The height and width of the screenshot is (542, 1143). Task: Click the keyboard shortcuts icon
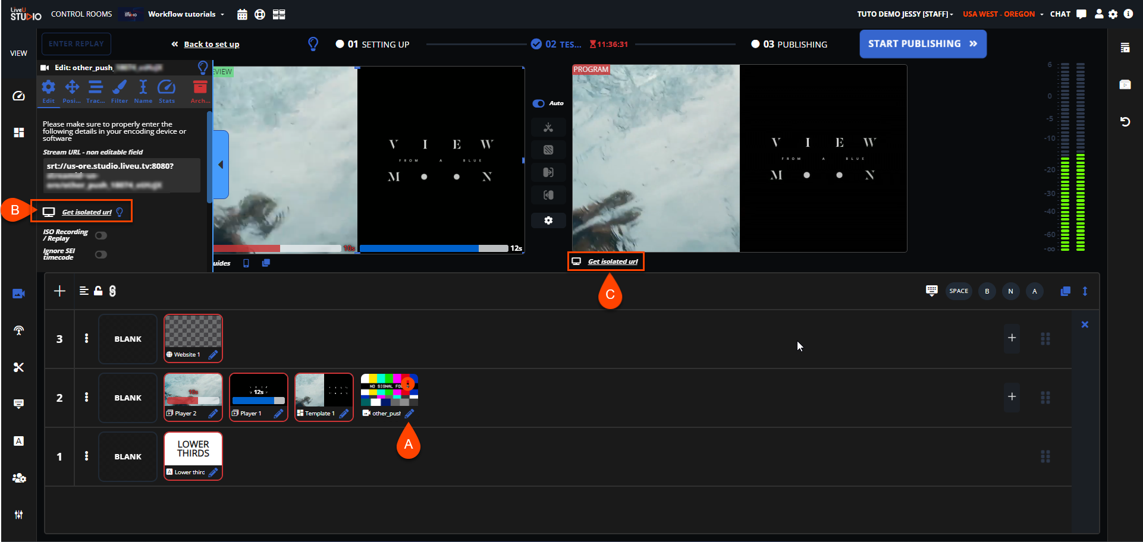point(932,291)
